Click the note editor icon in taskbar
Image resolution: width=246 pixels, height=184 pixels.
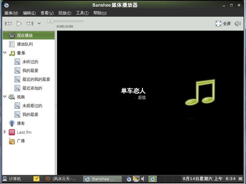[36, 179]
